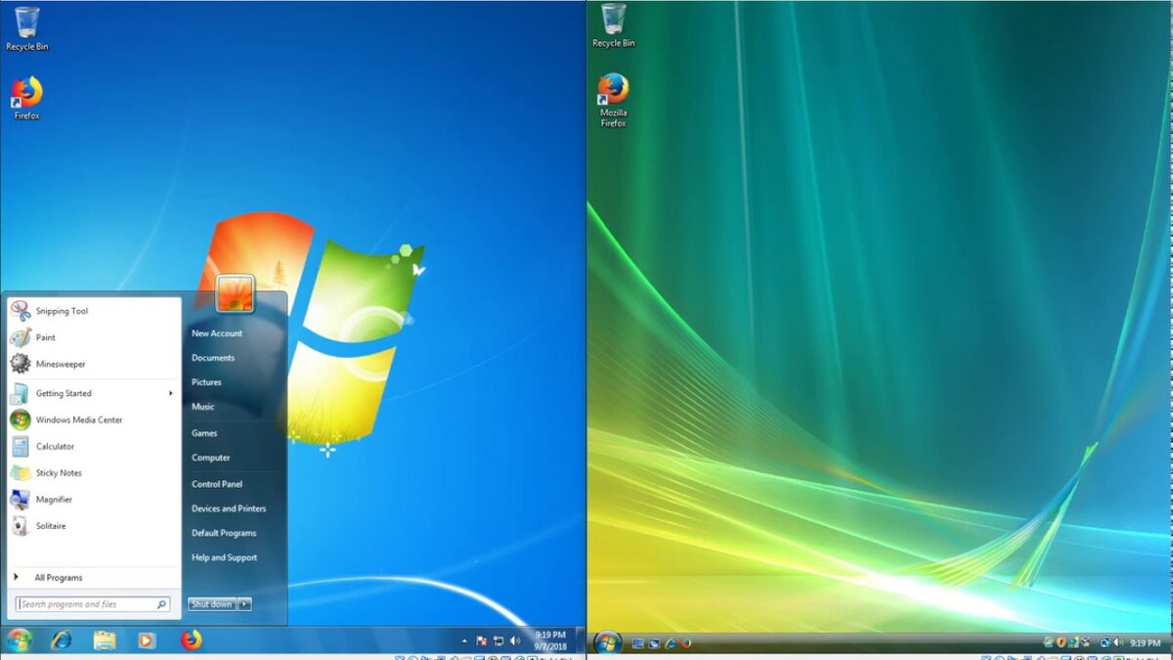Click the network icon in Vista tray
Screen dimensions: 1173x660
click(x=1106, y=642)
